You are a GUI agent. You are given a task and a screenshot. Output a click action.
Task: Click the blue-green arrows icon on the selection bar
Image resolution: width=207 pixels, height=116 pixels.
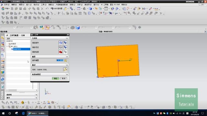[x=42, y=27]
